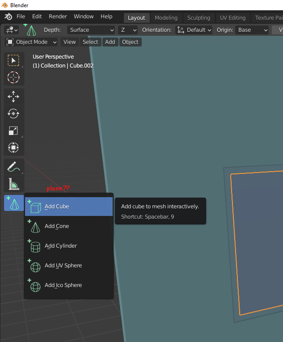Choose Add Cone from the flyout
Image resolution: width=283 pixels, height=342 pixels.
point(69,226)
